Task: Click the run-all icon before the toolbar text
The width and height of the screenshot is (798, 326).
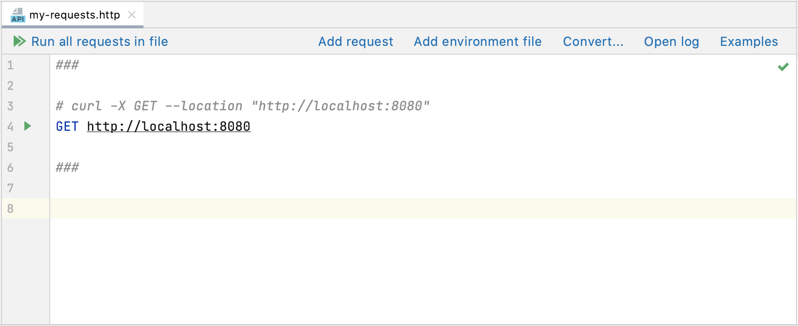Action: (19, 41)
